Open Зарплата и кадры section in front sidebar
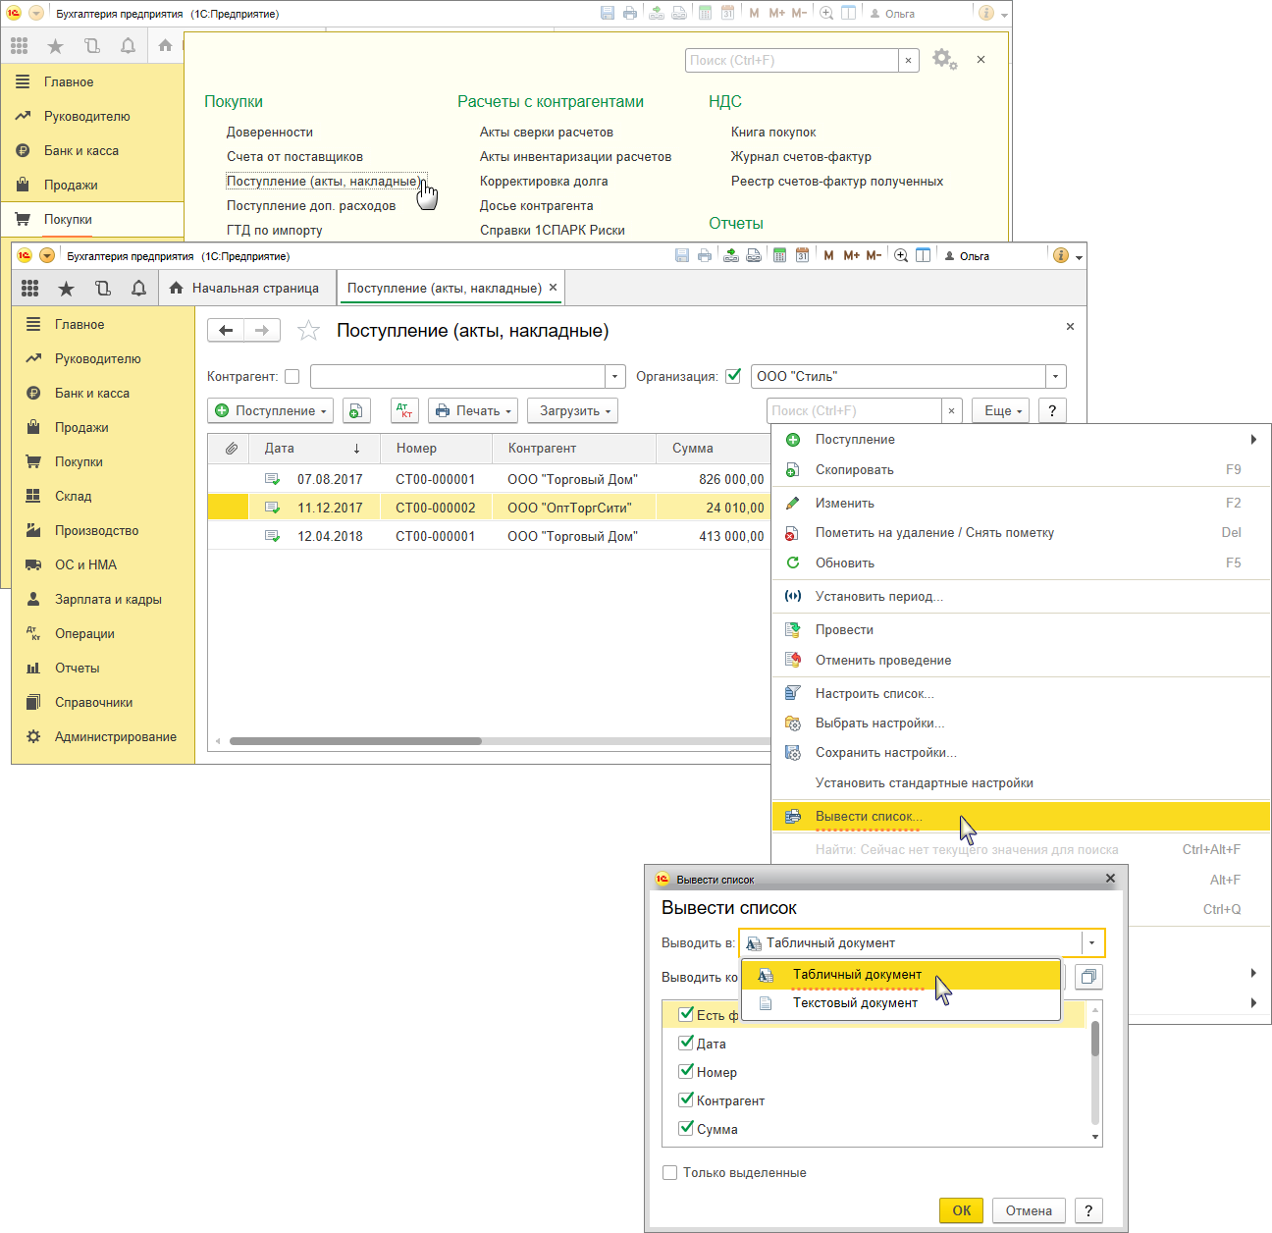 (108, 599)
